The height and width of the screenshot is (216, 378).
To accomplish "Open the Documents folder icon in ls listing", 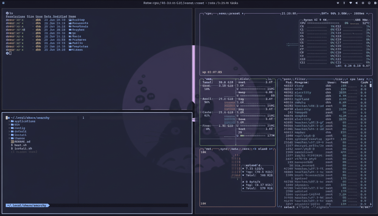I will [70, 23].
